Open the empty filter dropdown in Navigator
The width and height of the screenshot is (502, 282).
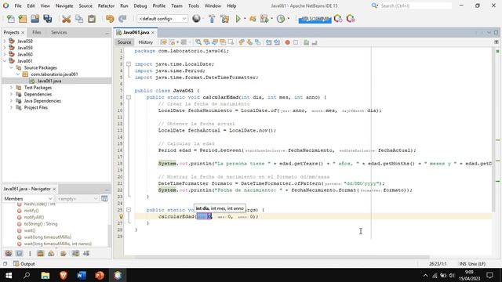77,198
